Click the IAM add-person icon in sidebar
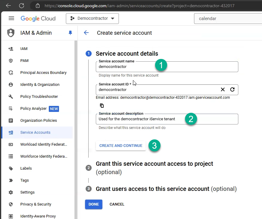 [11, 49]
